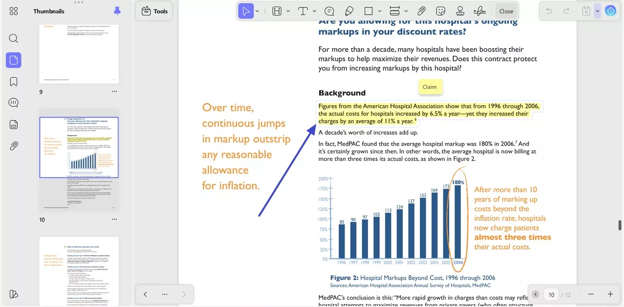624x307 pixels.
Task: Click the highlighted American Hospital Association text
Action: [x=429, y=113]
